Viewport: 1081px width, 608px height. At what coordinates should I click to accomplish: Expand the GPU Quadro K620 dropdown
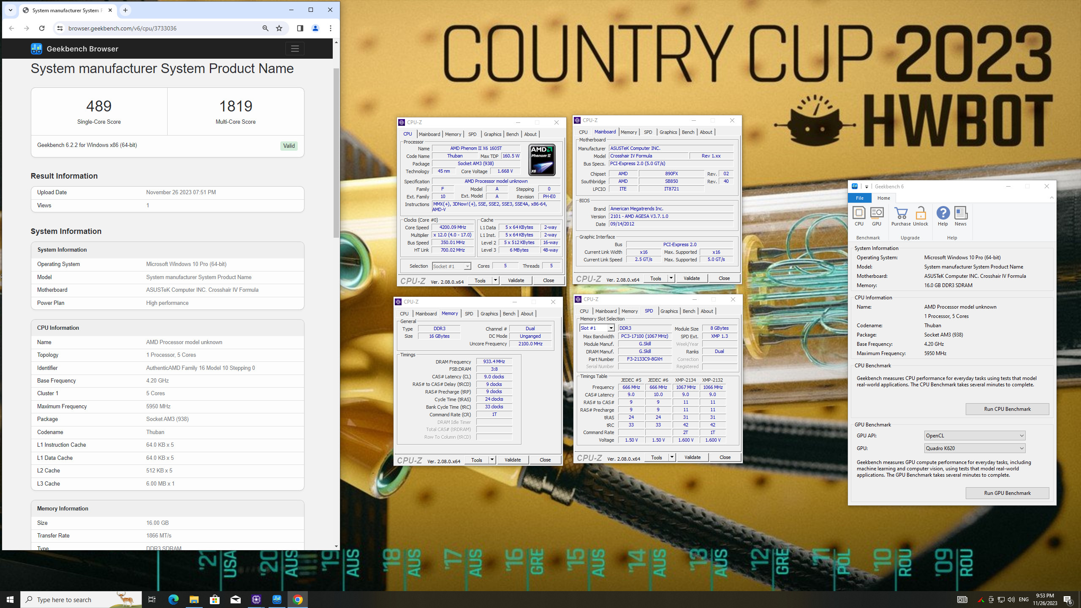(975, 448)
